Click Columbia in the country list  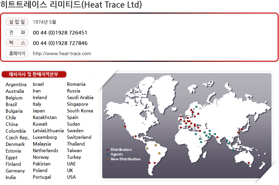click(16, 131)
